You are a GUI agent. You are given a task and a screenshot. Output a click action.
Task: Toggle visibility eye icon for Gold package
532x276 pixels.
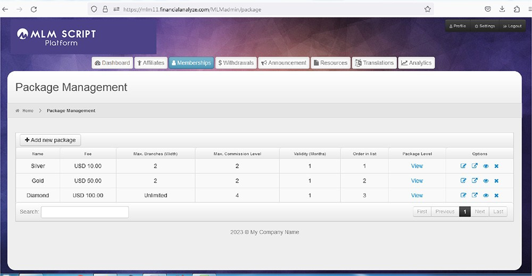pos(486,181)
